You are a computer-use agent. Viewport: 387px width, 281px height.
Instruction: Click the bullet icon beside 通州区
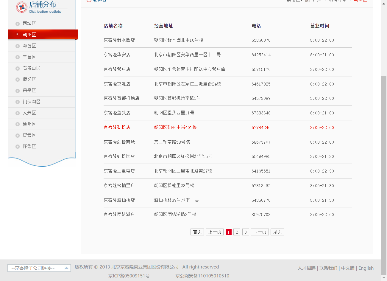pyautogui.click(x=18, y=124)
